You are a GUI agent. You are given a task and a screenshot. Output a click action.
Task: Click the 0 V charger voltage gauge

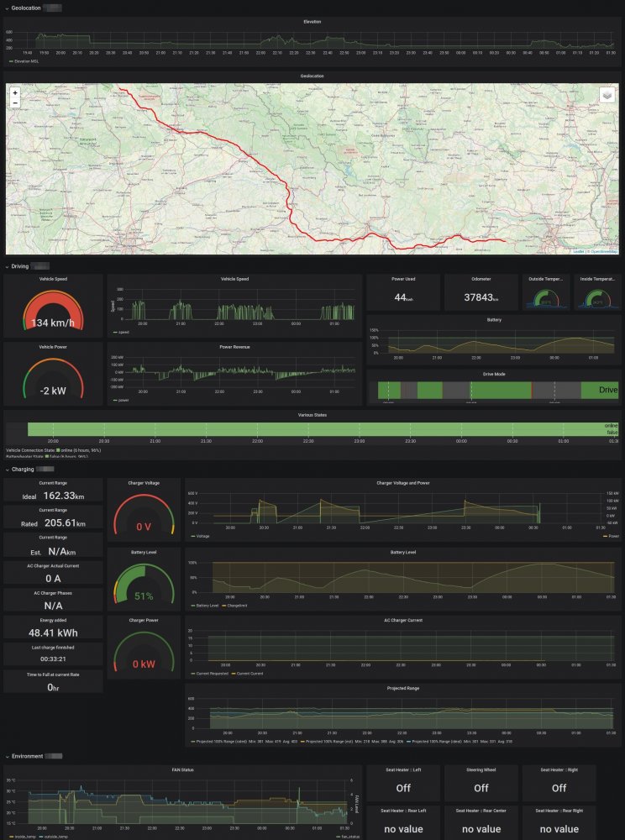point(144,515)
